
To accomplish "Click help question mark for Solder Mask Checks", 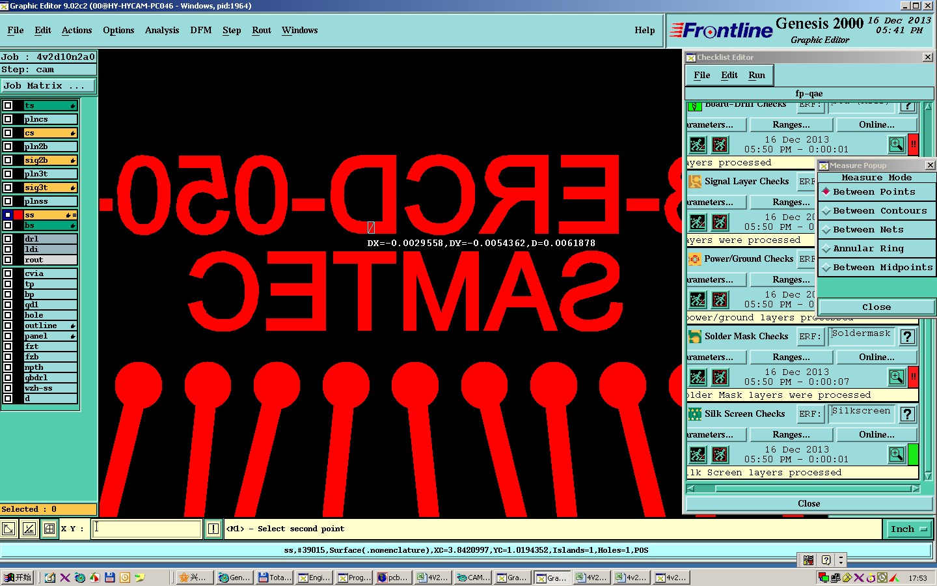I will [908, 337].
